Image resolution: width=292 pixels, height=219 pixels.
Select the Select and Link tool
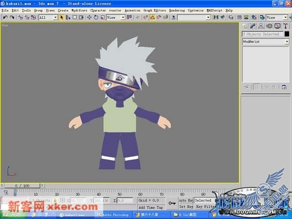click(x=20, y=18)
